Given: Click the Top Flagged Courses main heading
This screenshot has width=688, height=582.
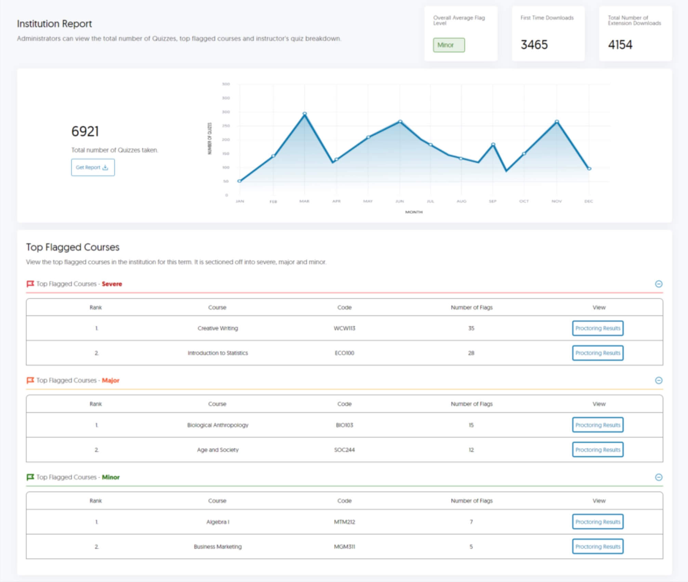Looking at the screenshot, I should tap(73, 247).
